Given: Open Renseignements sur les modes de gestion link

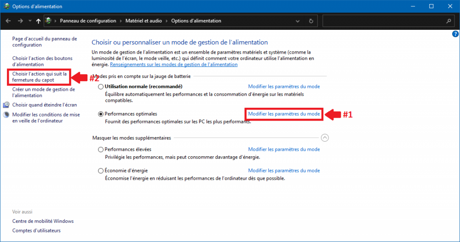Looking at the screenshot, I should click(x=174, y=65).
